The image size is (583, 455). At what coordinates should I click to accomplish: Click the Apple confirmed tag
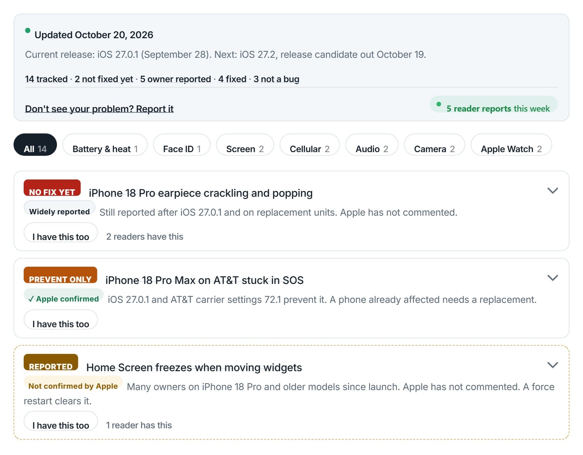(x=64, y=295)
